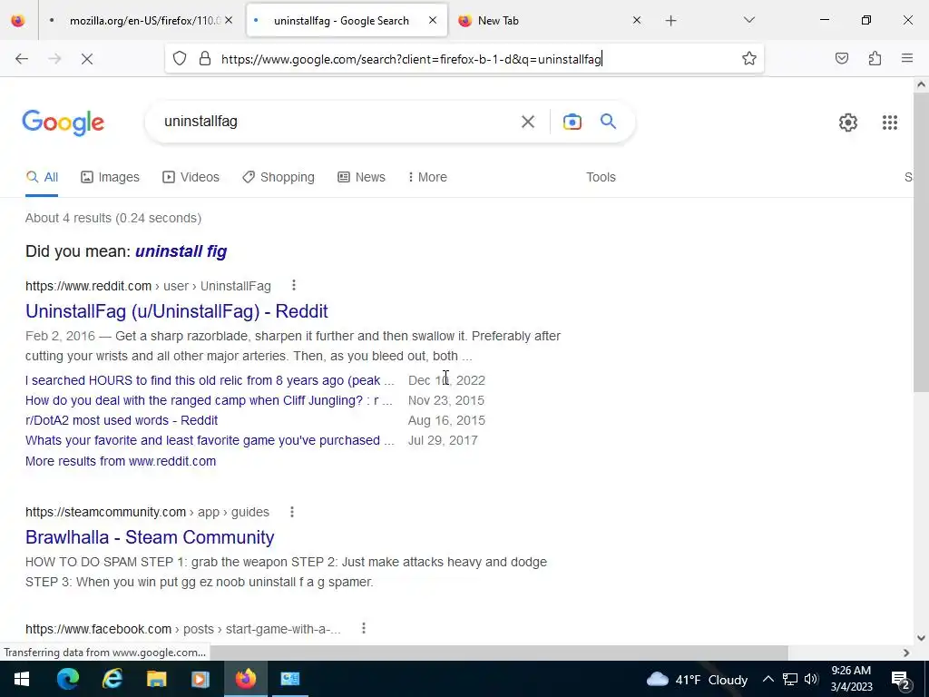Open 'I searched HOURS to find' link
Image resolution: width=929 pixels, height=697 pixels.
tap(210, 380)
